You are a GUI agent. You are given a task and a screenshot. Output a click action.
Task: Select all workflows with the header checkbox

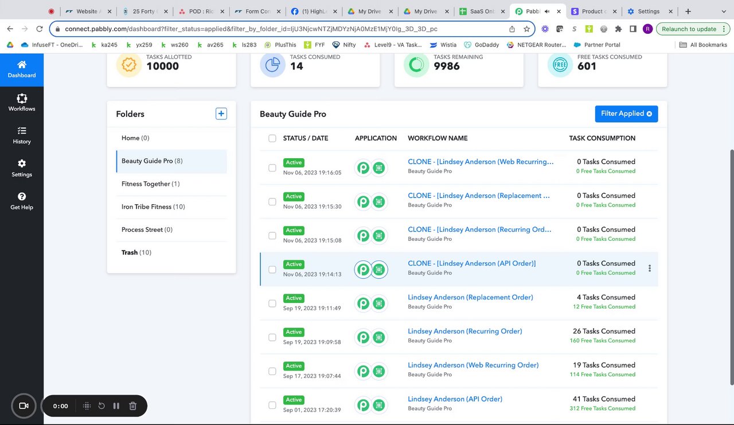click(x=272, y=138)
